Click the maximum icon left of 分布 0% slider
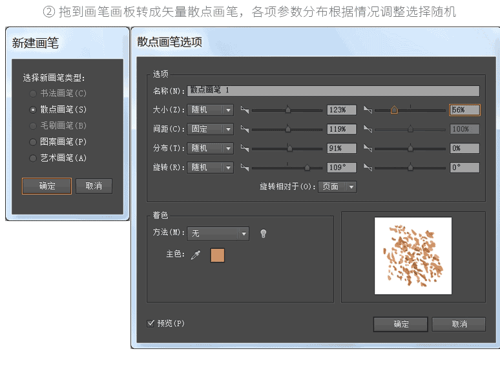 (368, 149)
